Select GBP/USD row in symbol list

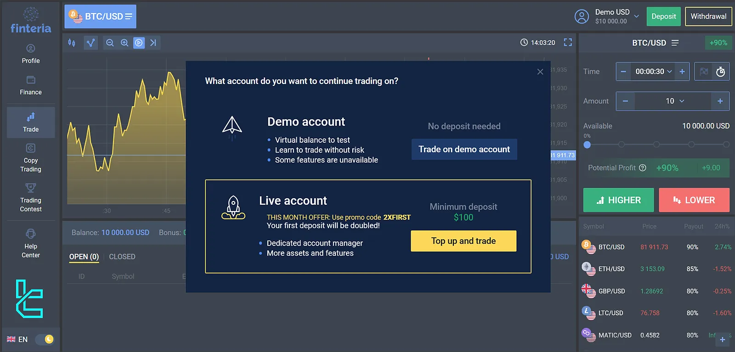click(x=656, y=291)
